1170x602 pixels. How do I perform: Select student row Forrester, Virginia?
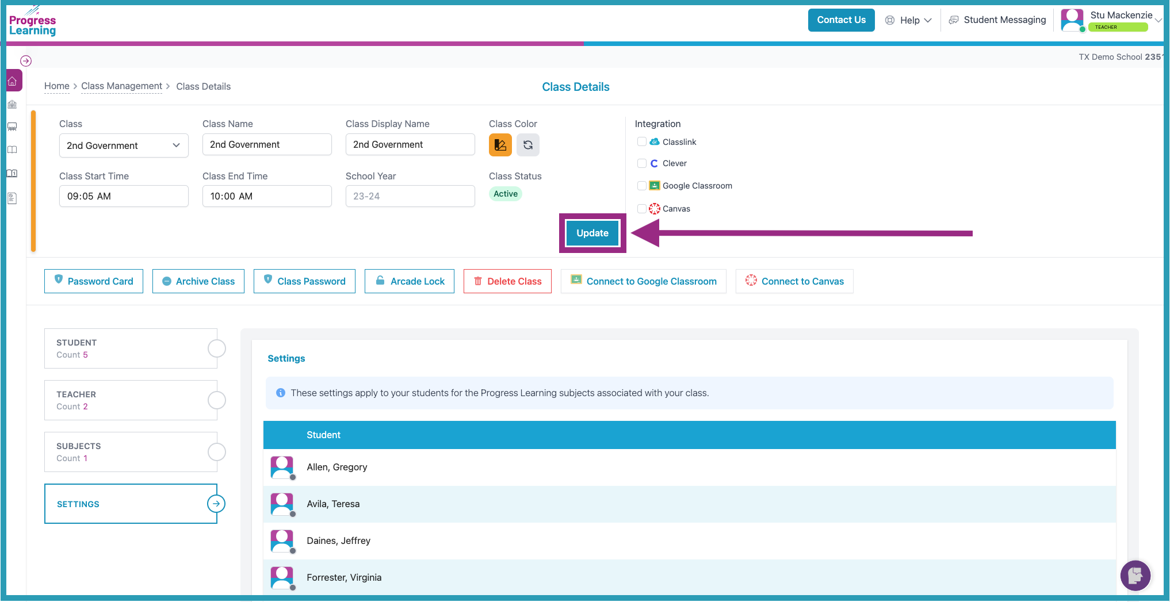click(690, 578)
